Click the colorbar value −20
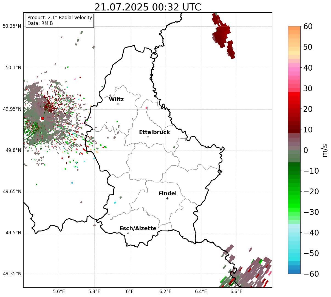Viewport: 331px width, 297px height. click(311, 191)
